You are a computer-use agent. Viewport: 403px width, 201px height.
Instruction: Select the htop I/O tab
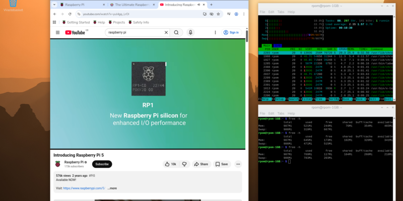pos(278,46)
